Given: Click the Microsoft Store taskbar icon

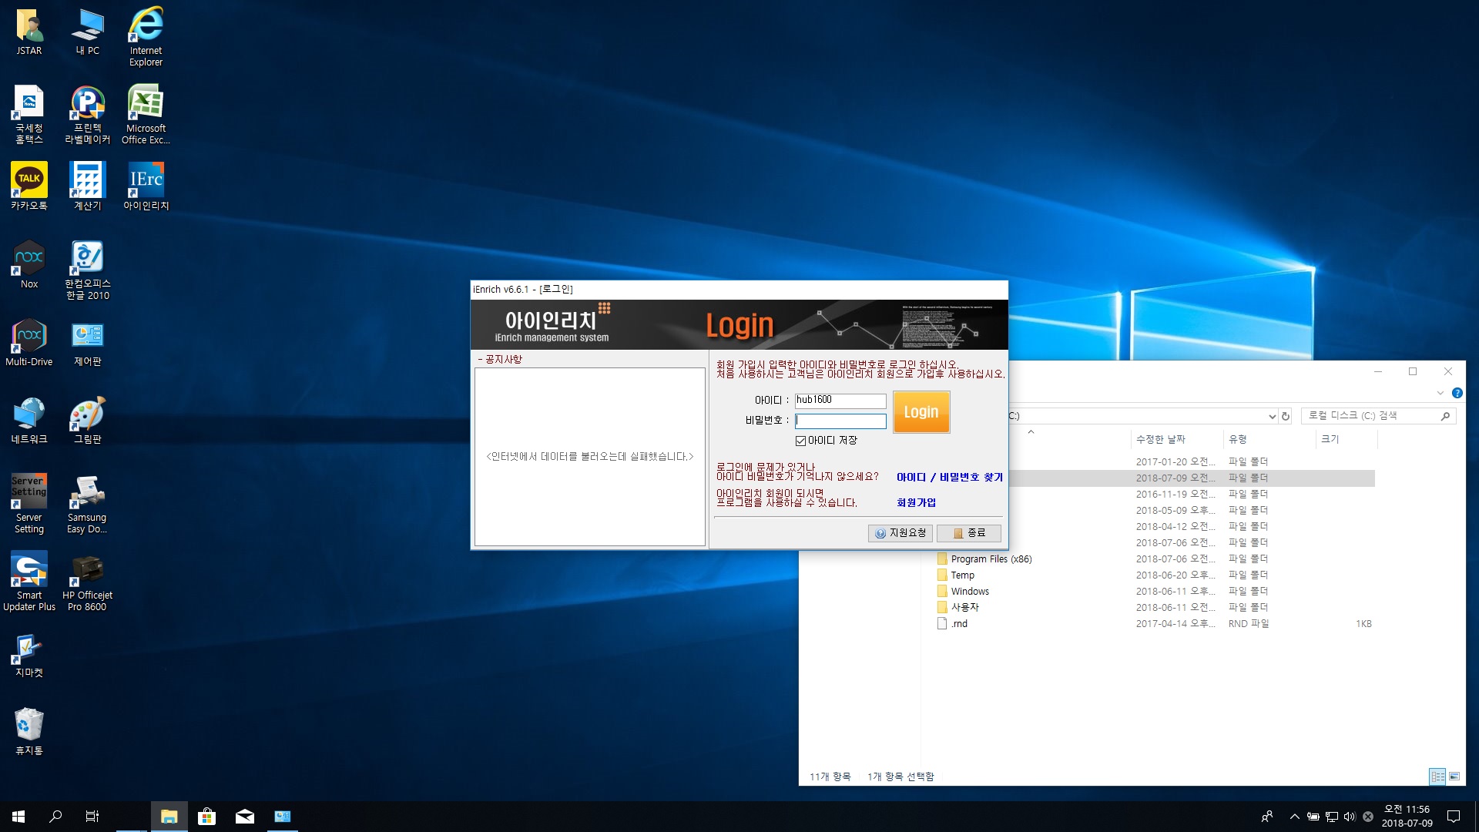Looking at the screenshot, I should (x=206, y=817).
